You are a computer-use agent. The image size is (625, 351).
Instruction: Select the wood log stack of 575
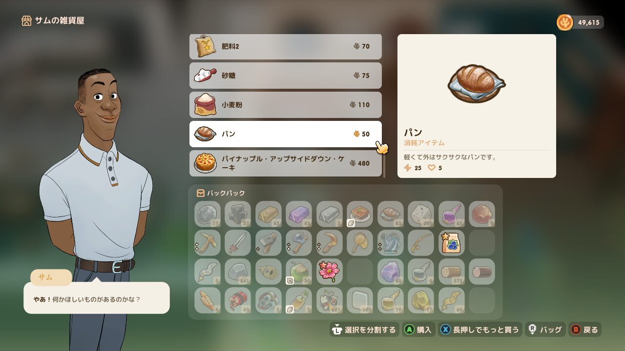[x=452, y=272]
